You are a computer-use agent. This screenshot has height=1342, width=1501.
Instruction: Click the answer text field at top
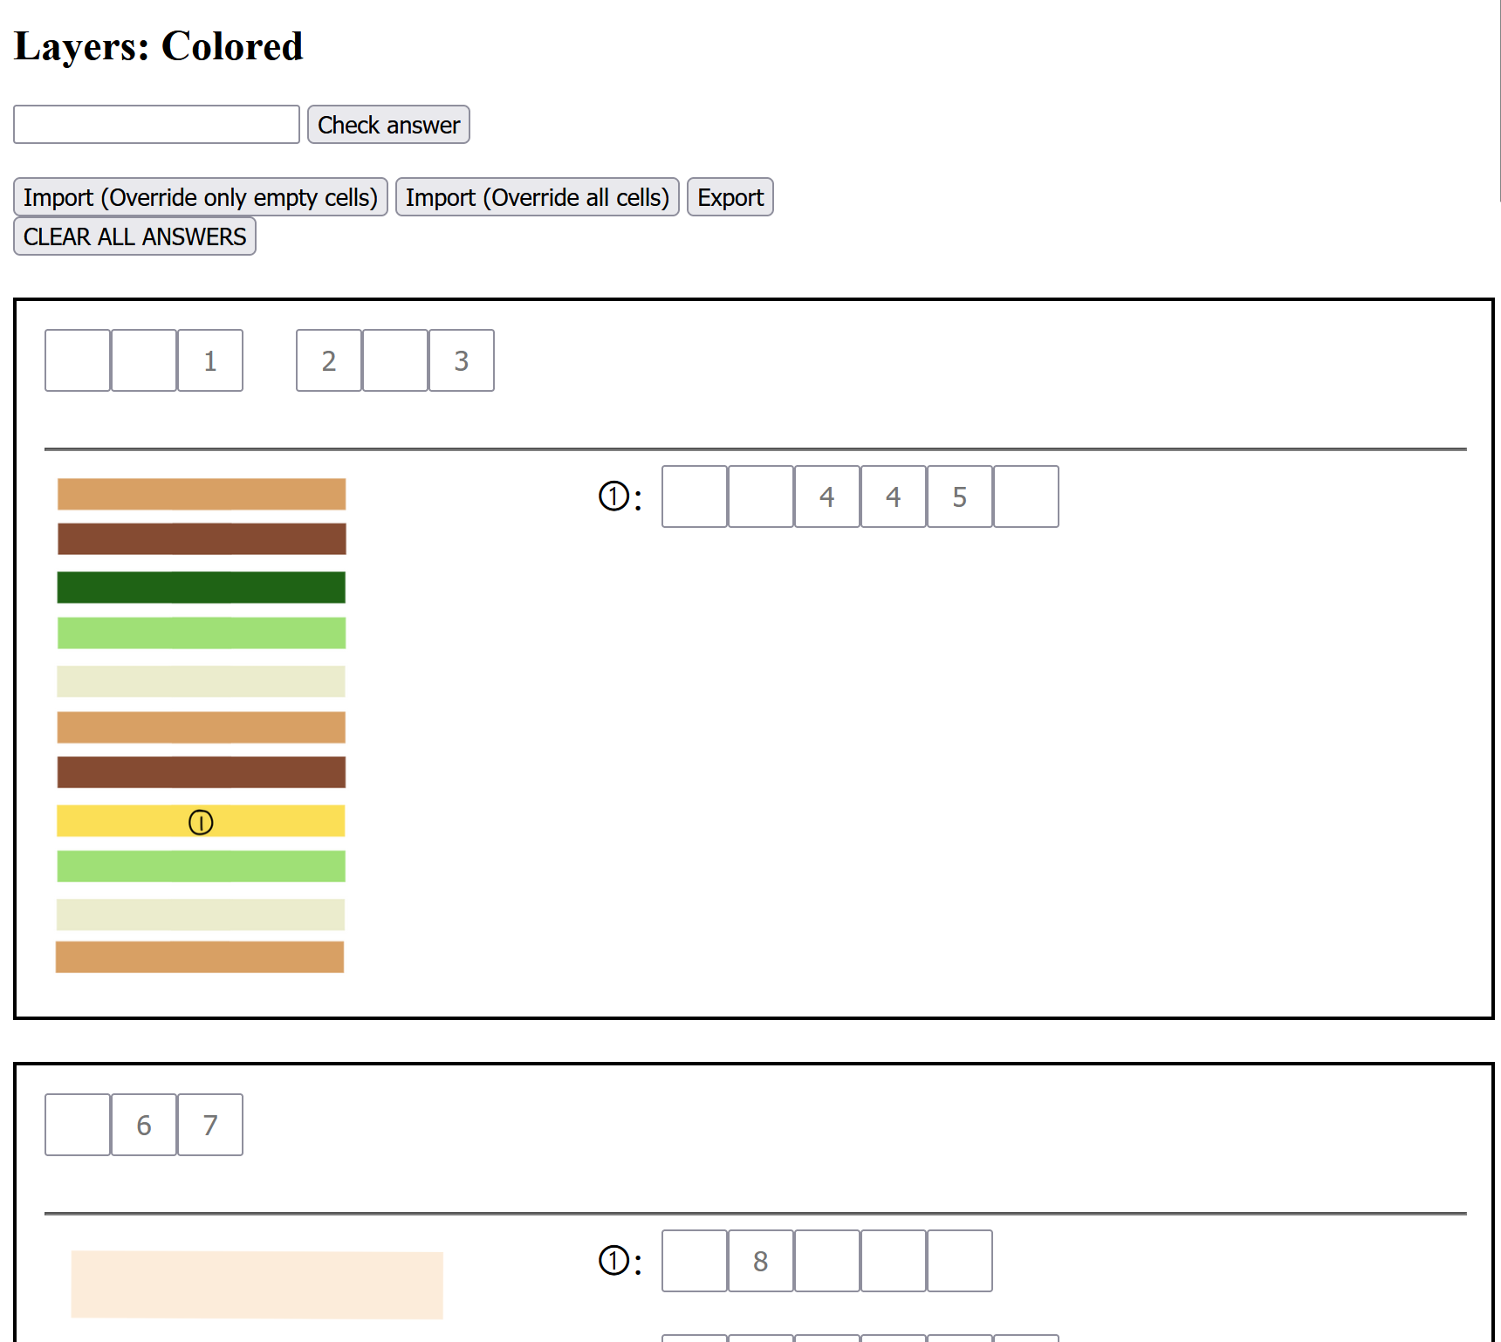(157, 125)
